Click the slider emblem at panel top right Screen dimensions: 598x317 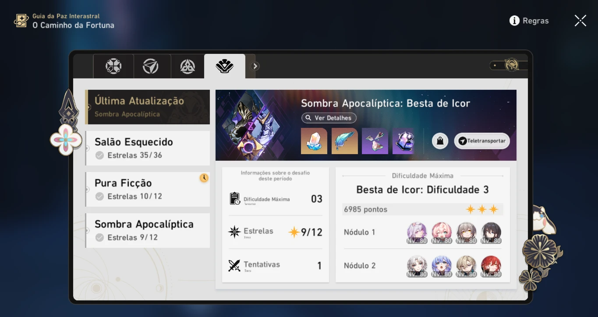[x=511, y=65]
